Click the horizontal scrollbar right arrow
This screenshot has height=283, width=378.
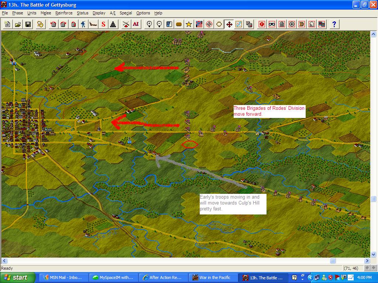click(367, 261)
